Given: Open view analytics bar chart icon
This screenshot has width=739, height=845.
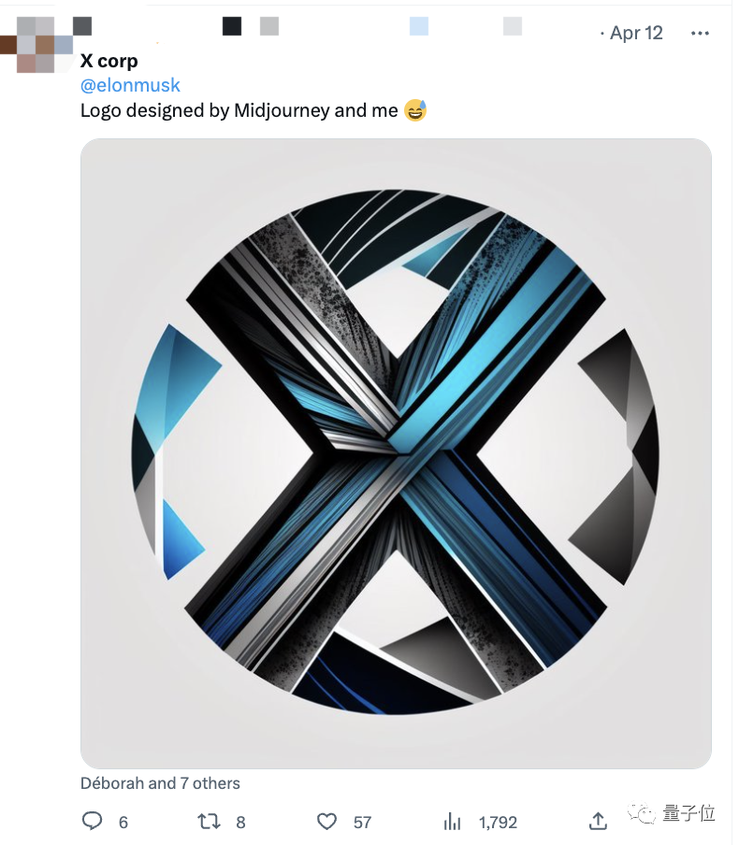Looking at the screenshot, I should 453,822.
